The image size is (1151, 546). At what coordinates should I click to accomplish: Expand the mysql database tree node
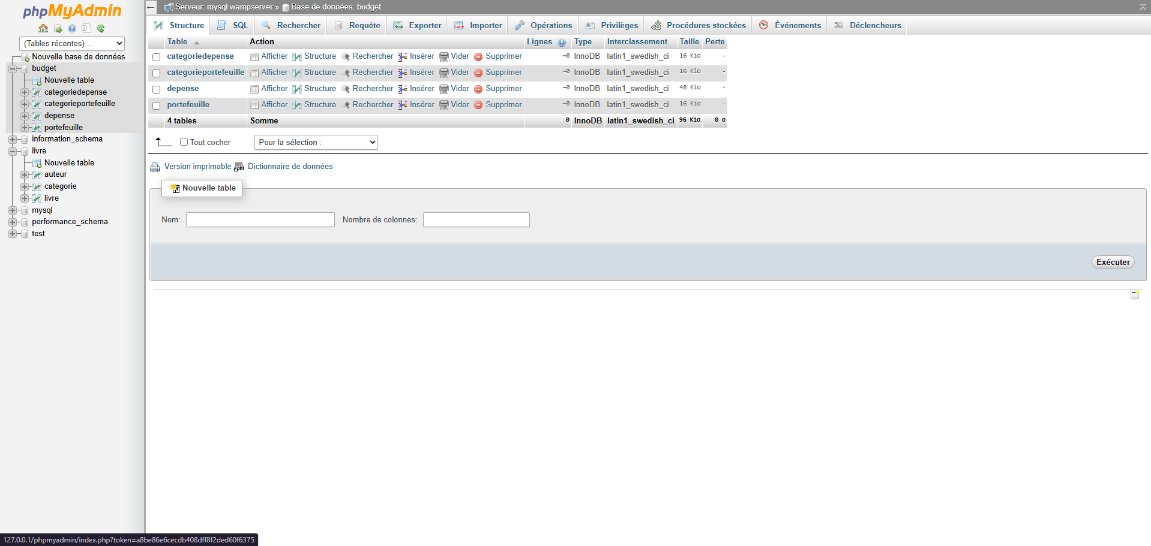tap(13, 210)
